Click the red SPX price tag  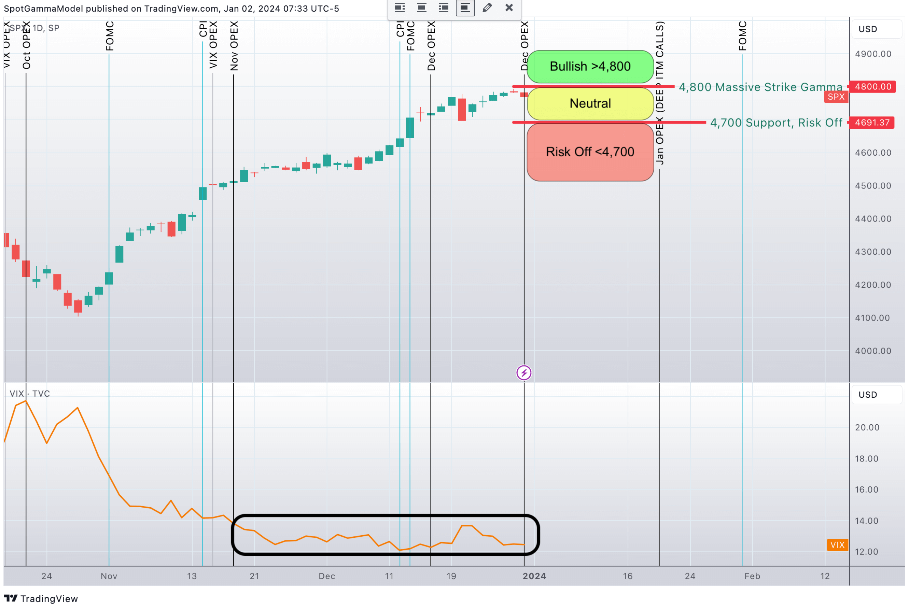pos(836,97)
